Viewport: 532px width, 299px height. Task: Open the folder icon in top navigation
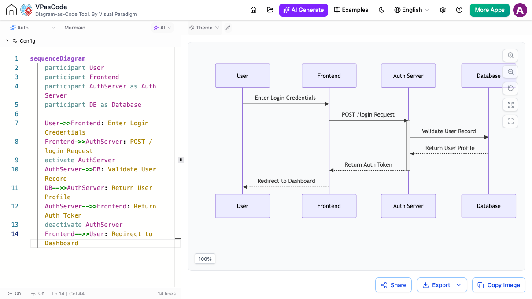[270, 10]
